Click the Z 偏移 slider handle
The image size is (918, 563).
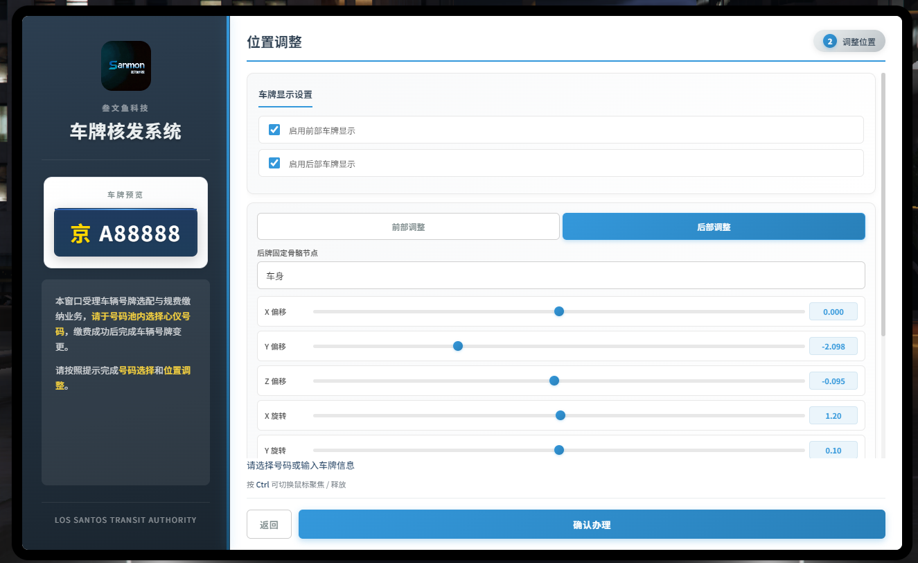point(554,381)
